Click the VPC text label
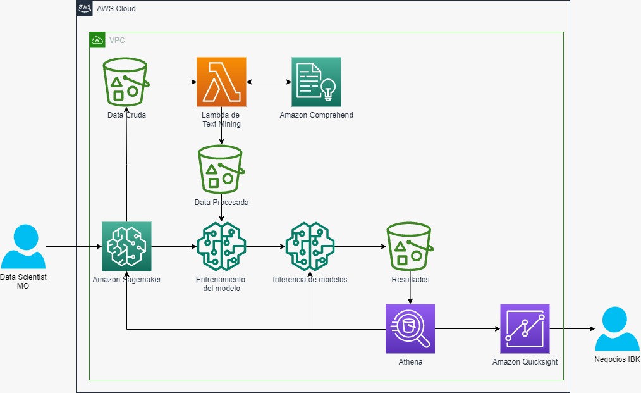 point(117,40)
